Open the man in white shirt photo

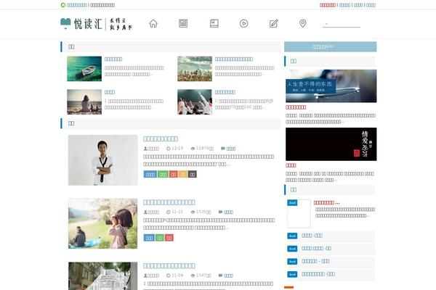(103, 160)
